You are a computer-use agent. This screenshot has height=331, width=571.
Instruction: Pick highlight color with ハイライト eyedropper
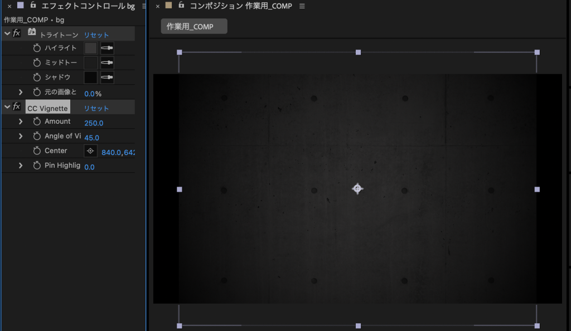click(107, 48)
